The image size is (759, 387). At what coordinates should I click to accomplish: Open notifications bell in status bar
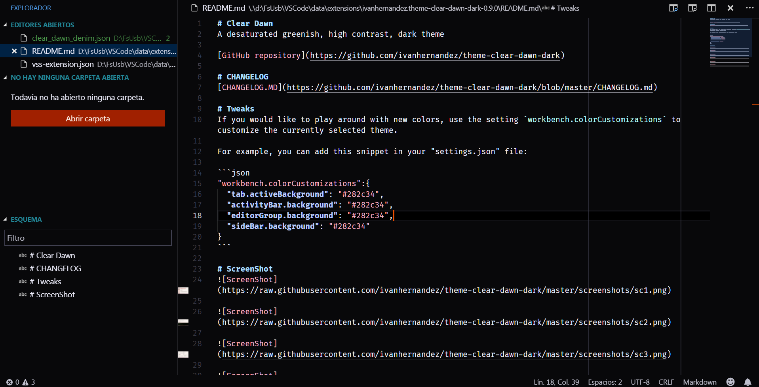(748, 382)
